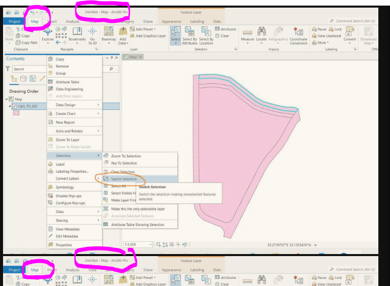This screenshot has width=390, height=286.
Task: Collapse the Map node in Drawing Order
Action: click(x=7, y=99)
